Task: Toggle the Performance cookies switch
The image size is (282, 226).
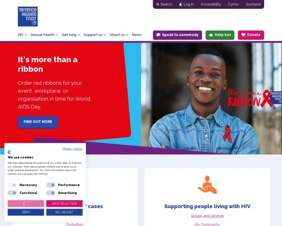Action: click(x=51, y=185)
